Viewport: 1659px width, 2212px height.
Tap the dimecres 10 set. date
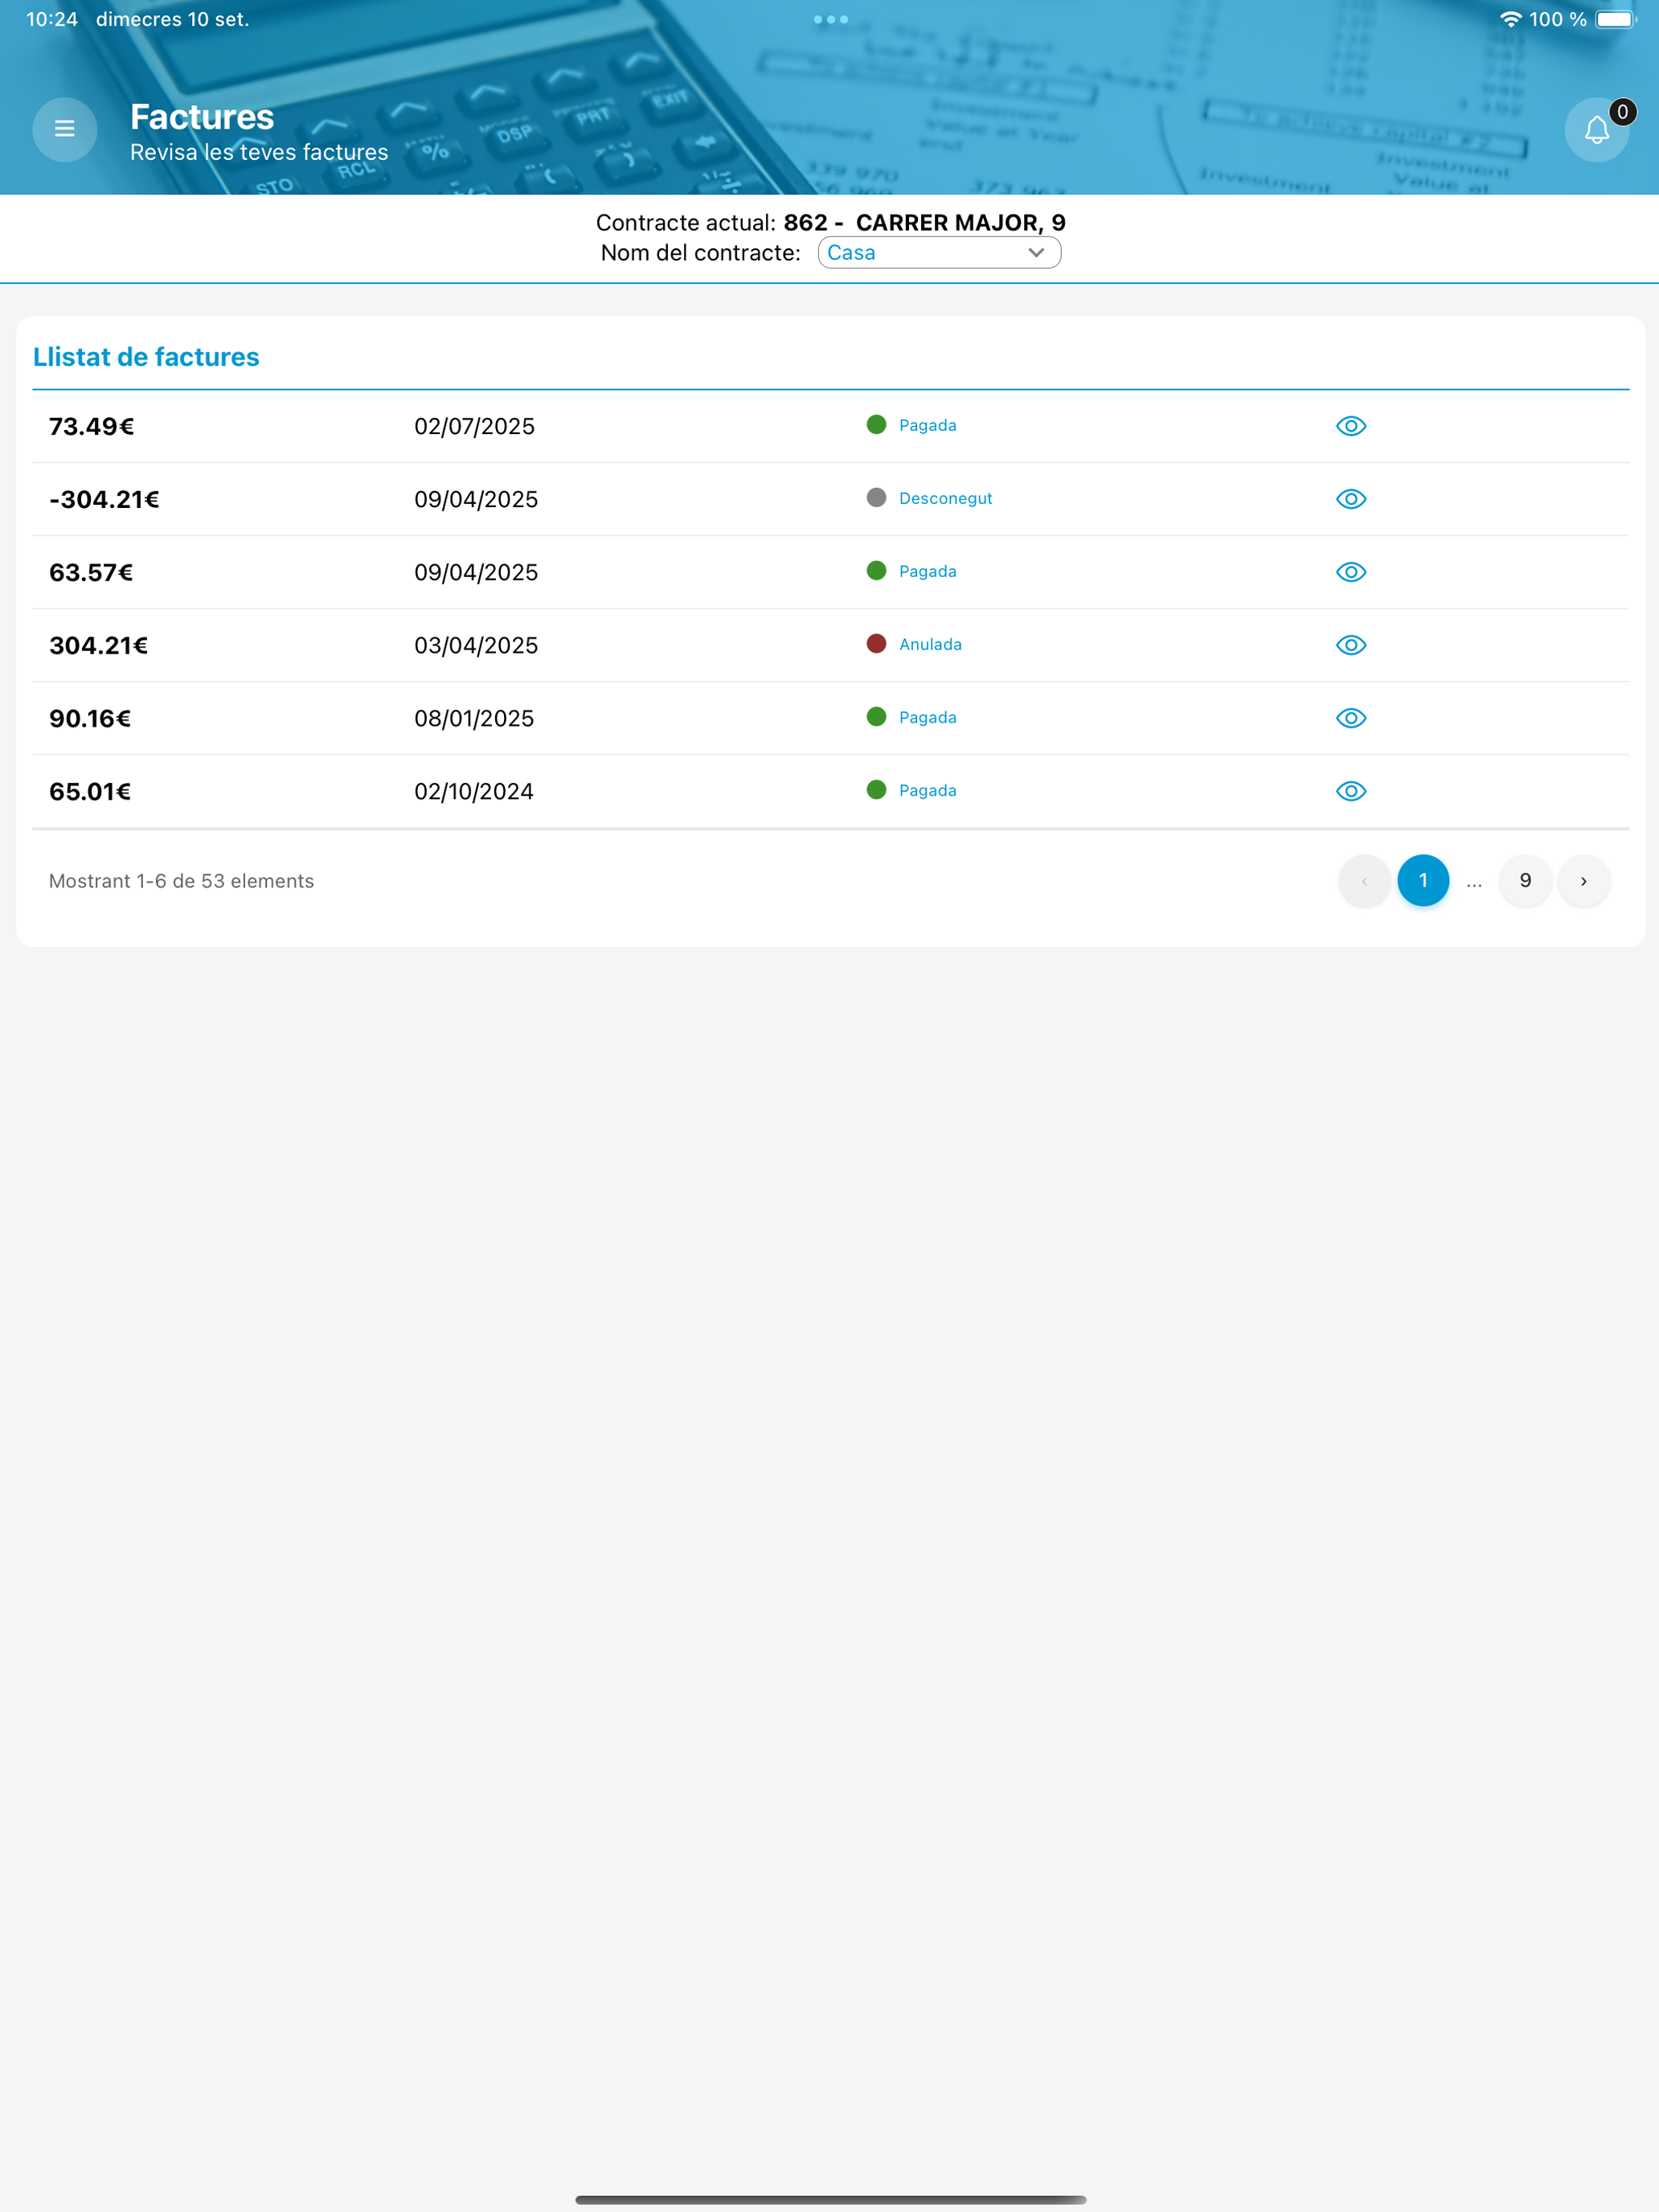point(172,19)
